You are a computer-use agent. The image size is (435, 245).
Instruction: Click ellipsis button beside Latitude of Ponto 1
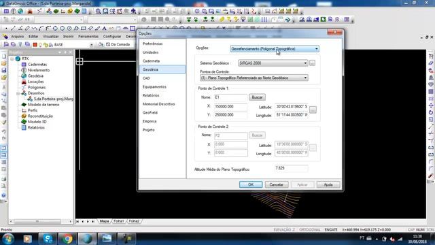(x=313, y=110)
